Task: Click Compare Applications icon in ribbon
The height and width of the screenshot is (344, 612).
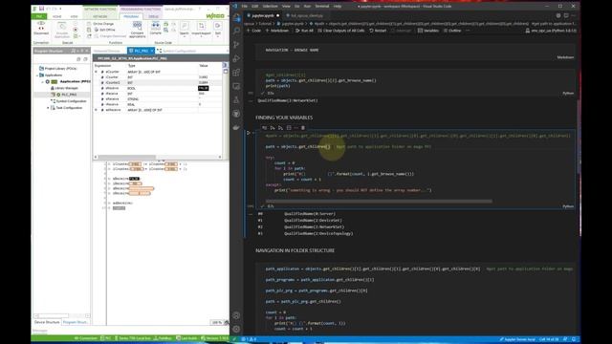Action: pyautogui.click(x=137, y=30)
